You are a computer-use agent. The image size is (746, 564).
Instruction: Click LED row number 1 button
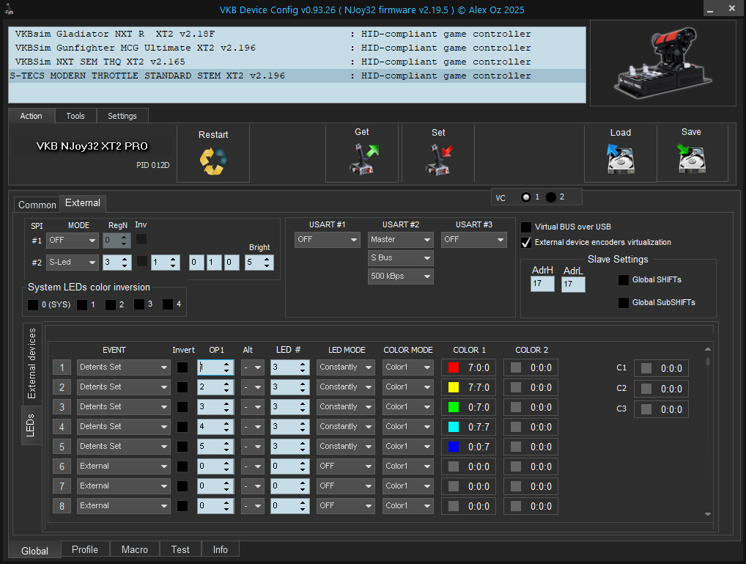pyautogui.click(x=62, y=367)
